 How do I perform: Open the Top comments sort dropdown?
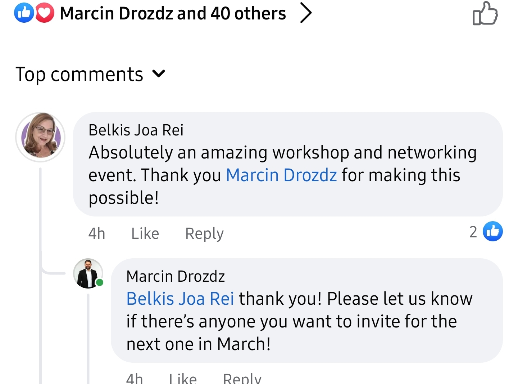coord(79,74)
